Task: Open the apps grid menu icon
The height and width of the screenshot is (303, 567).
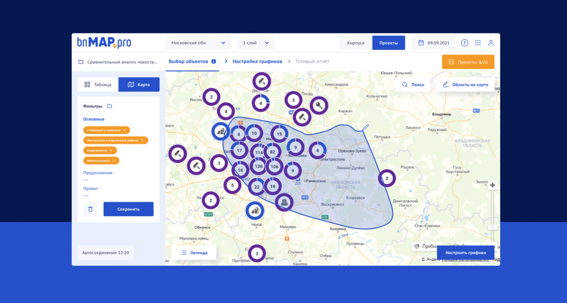Action: (478, 43)
